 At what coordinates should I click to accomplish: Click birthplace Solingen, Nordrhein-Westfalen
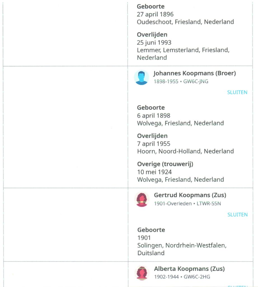pos(182,245)
